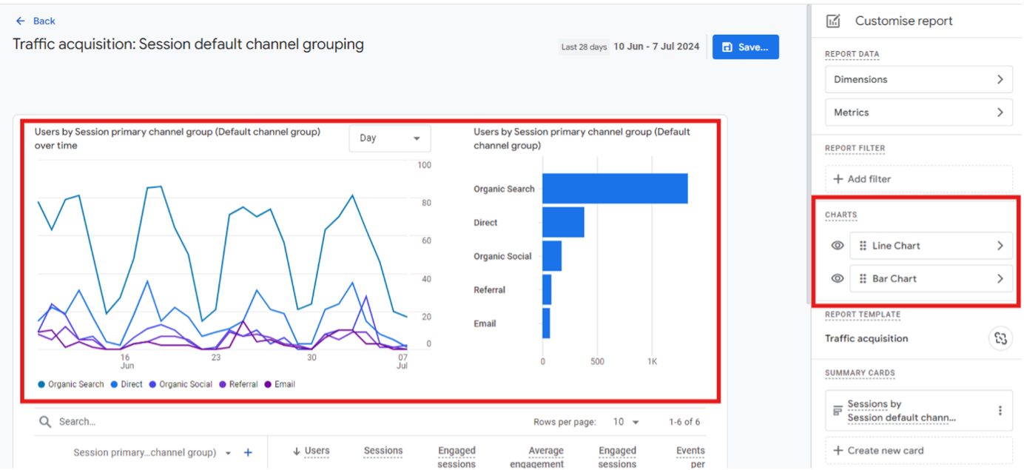
Task: Click the Email bar in bar chart
Action: [x=546, y=323]
